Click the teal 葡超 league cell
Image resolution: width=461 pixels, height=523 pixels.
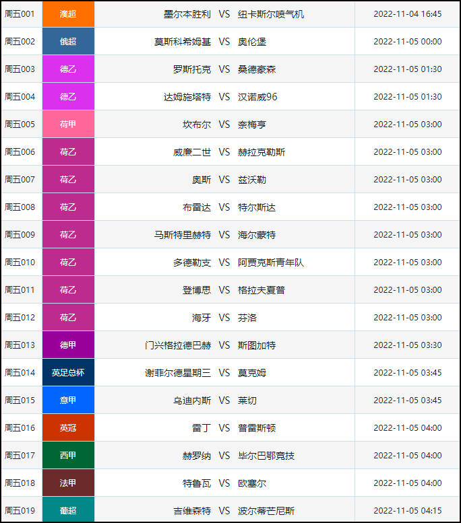coord(68,510)
